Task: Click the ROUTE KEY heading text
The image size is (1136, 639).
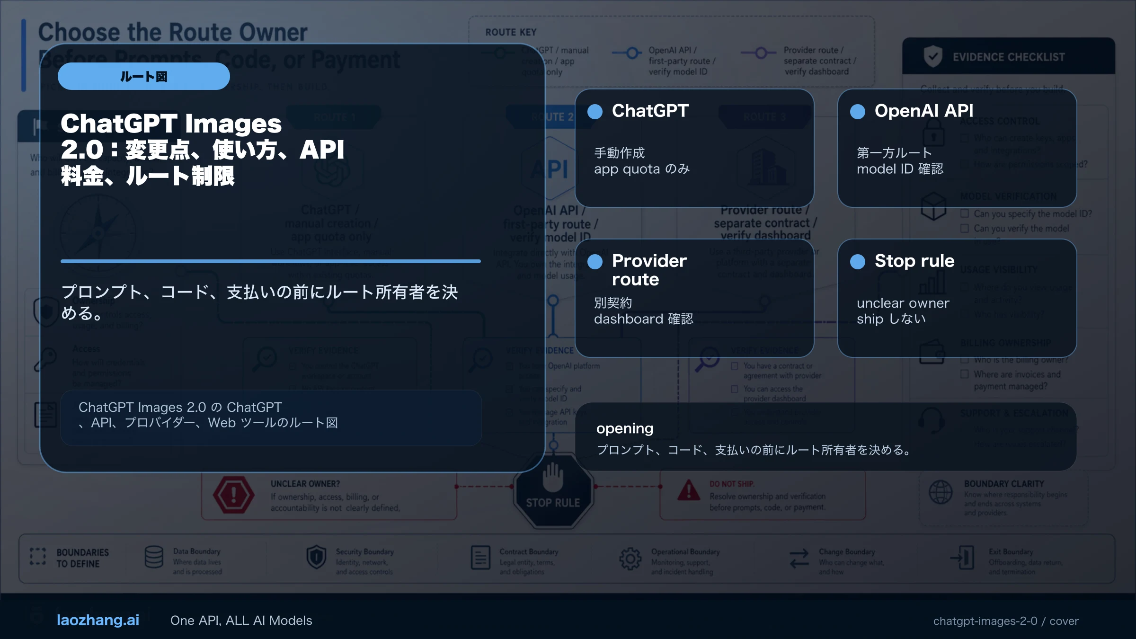Action: [x=511, y=32]
